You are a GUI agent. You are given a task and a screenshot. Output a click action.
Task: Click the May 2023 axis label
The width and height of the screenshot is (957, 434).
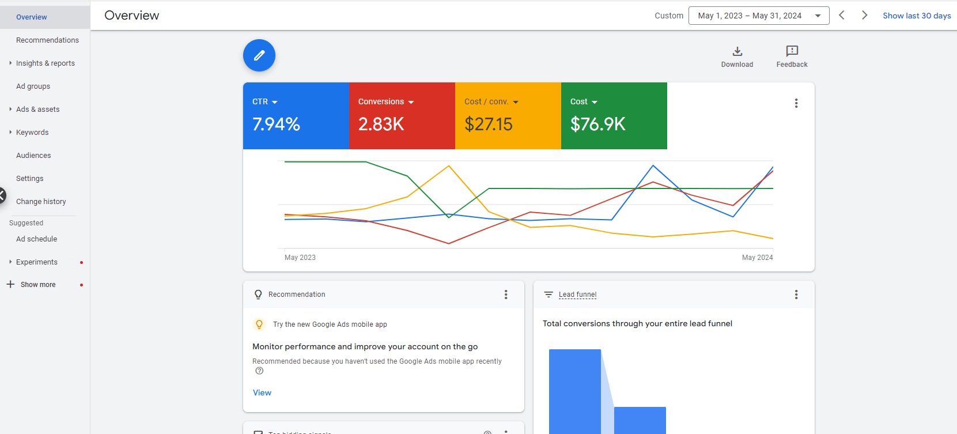tap(300, 258)
